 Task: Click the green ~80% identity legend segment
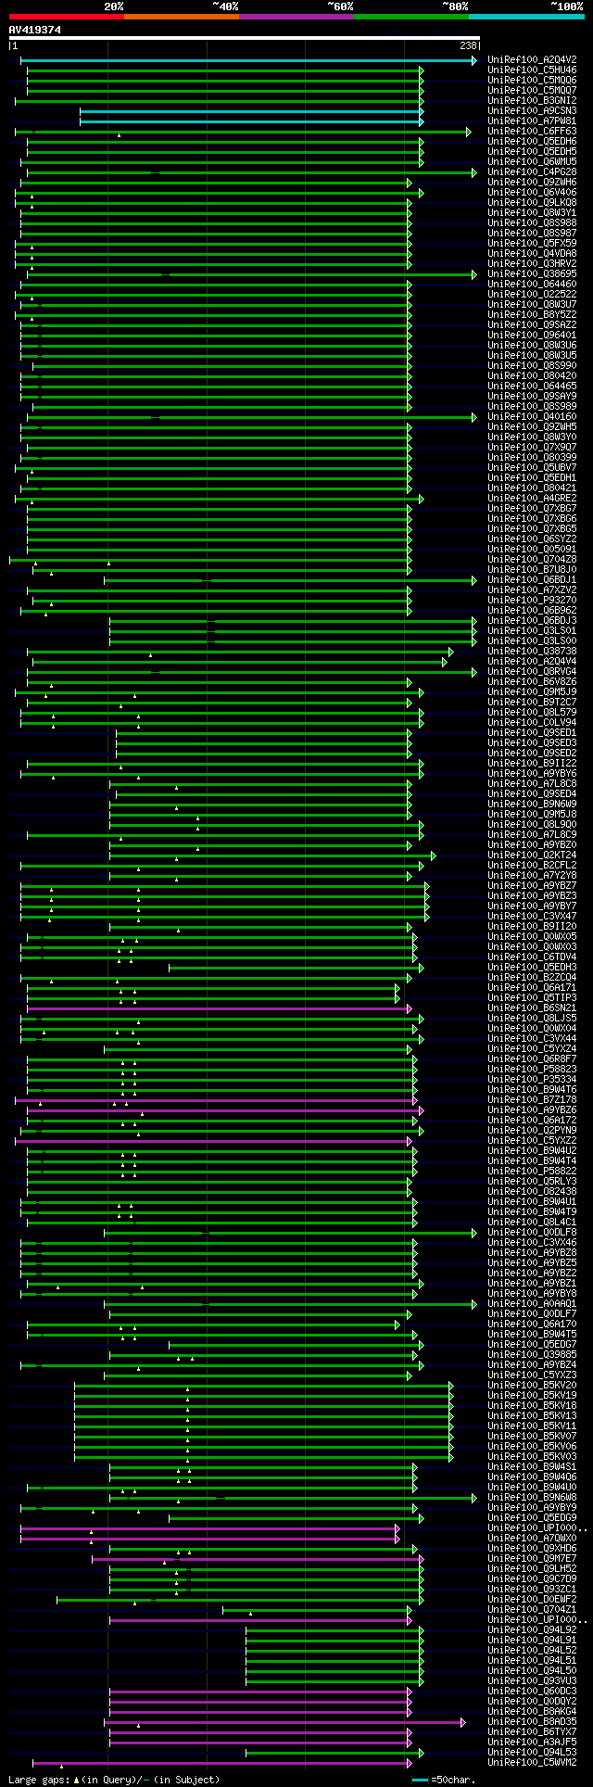[411, 17]
